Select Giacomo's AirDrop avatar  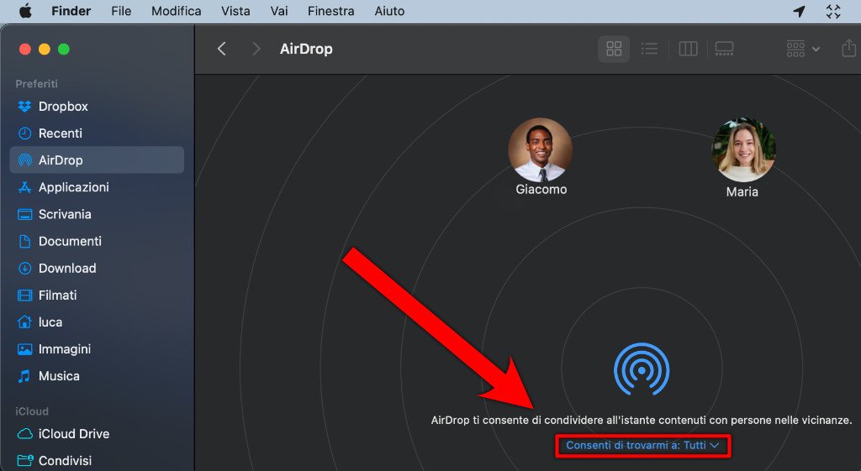click(541, 149)
